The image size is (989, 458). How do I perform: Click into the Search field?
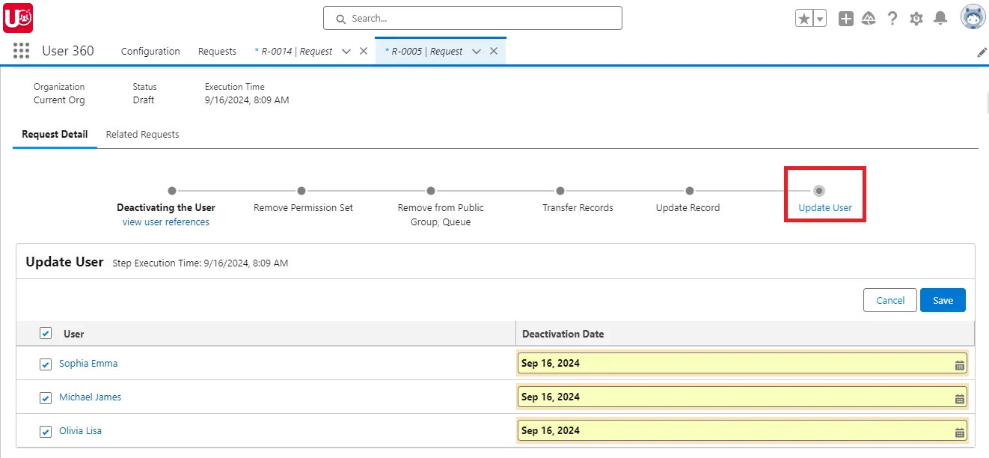click(x=473, y=18)
